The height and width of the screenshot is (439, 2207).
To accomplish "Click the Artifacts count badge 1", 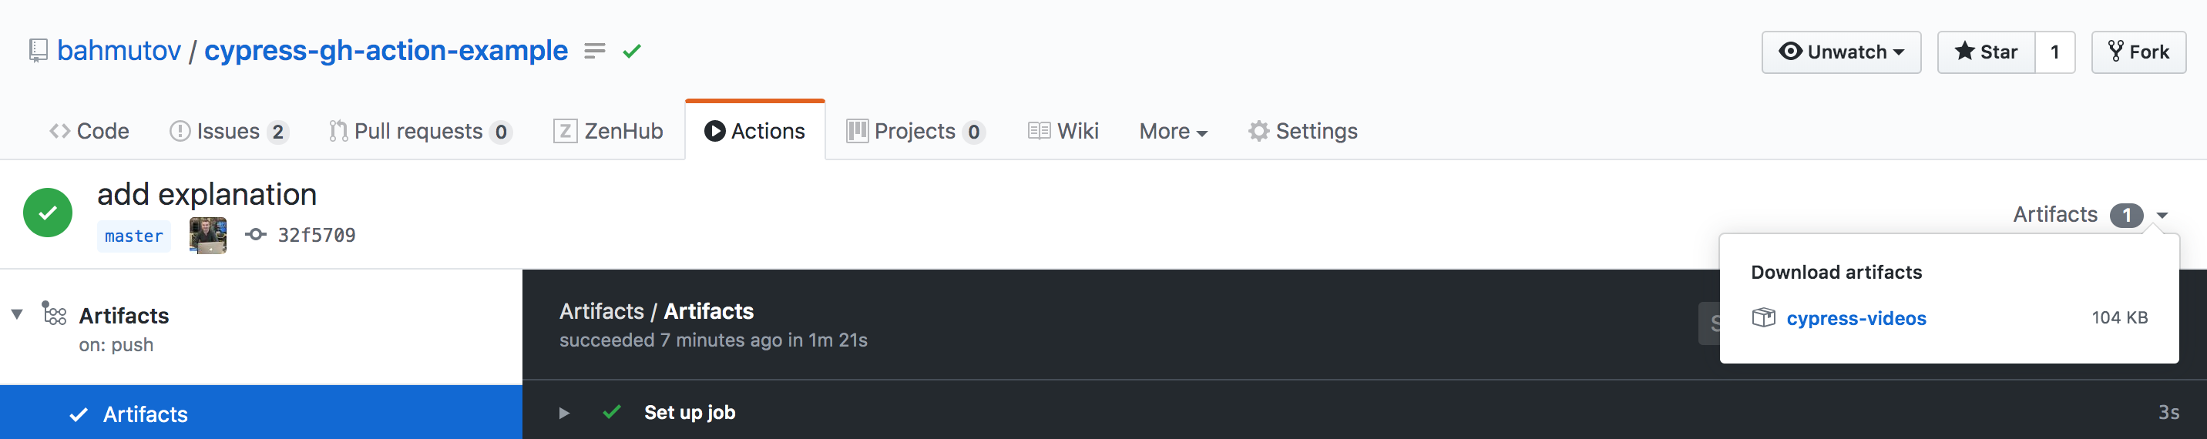I will tap(2126, 216).
